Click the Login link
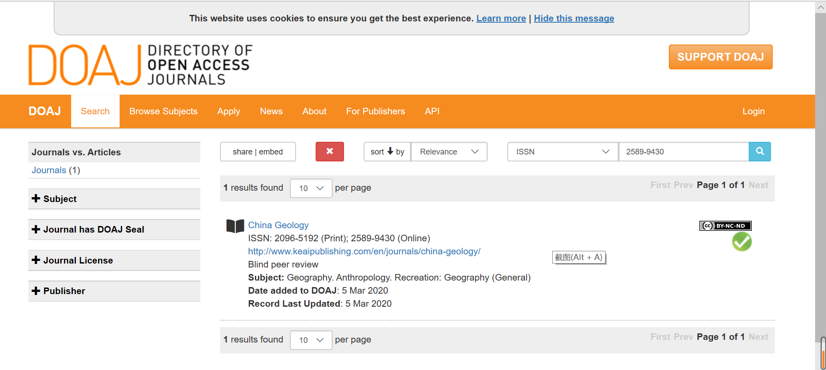The width and height of the screenshot is (826, 370). 754,111
